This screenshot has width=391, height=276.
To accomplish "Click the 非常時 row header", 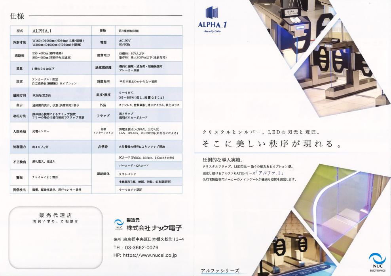I will [x=103, y=147].
